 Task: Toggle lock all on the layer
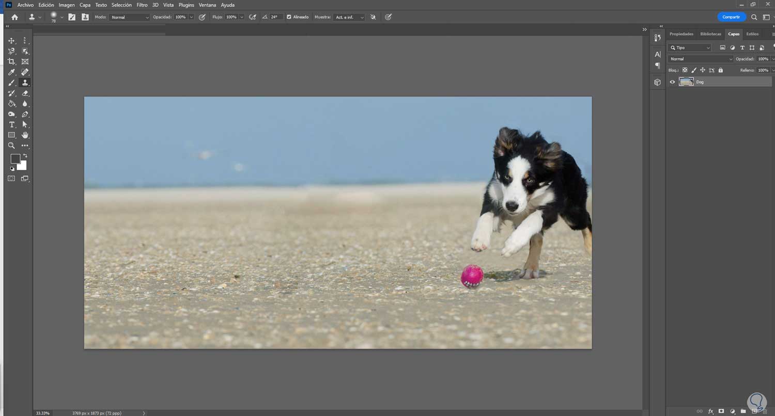click(x=721, y=70)
